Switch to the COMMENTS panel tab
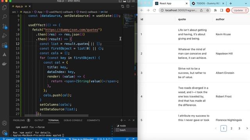The width and height of the screenshot is (250, 140). click(x=93, y=120)
